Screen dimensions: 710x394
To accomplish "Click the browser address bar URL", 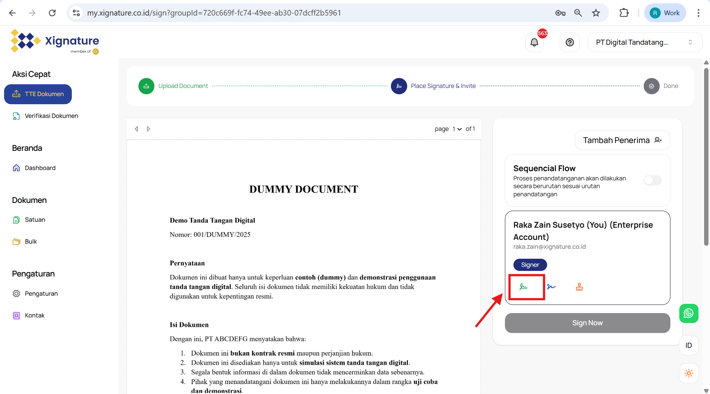I will pos(214,13).
